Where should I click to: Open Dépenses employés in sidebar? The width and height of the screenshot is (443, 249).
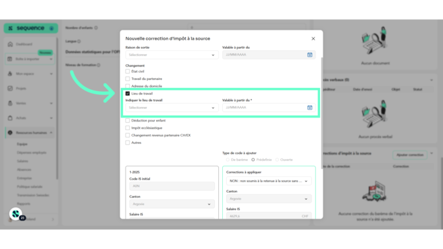(x=31, y=153)
